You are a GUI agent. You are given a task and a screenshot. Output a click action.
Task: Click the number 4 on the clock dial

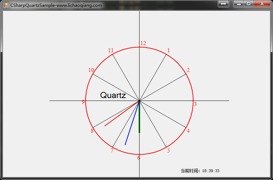[188, 131]
